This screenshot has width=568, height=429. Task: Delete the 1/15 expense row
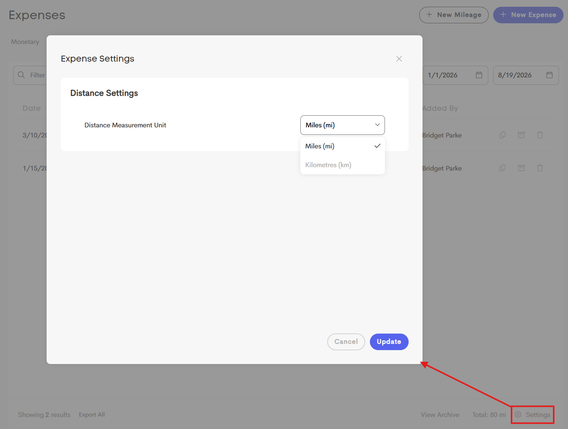(540, 168)
